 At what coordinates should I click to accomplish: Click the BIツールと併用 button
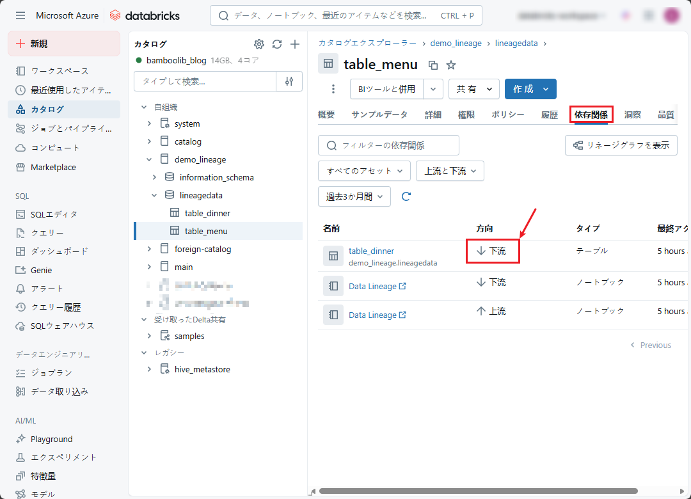pos(386,89)
